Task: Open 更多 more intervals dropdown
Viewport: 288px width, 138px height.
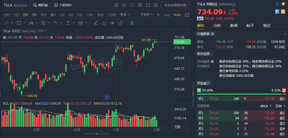Action: [125, 14]
